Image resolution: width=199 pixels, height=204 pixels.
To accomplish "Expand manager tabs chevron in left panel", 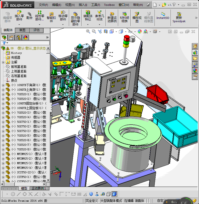I will click(47, 38).
